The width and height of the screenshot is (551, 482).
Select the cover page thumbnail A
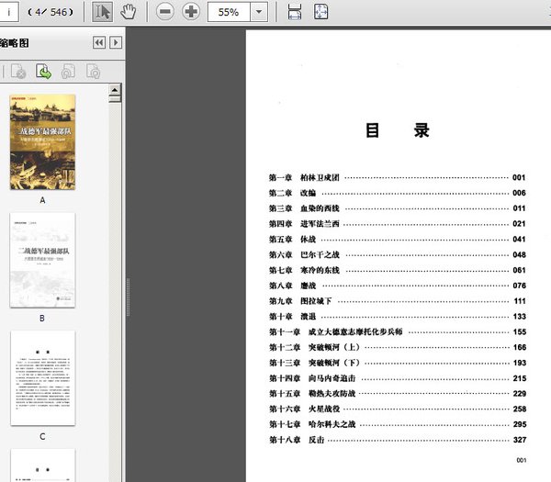point(42,142)
